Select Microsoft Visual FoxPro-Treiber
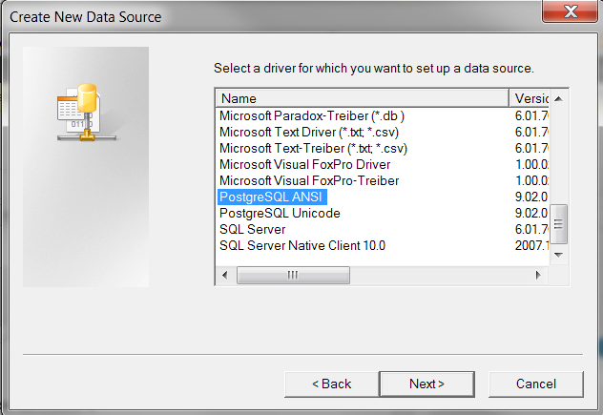This screenshot has width=603, height=415. pos(309,180)
